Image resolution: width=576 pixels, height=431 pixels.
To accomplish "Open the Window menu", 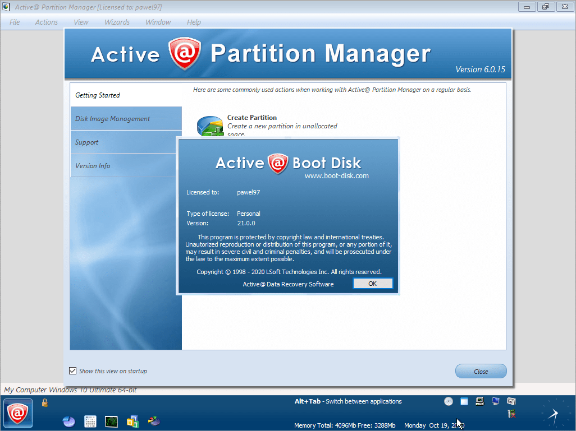I will [x=158, y=22].
